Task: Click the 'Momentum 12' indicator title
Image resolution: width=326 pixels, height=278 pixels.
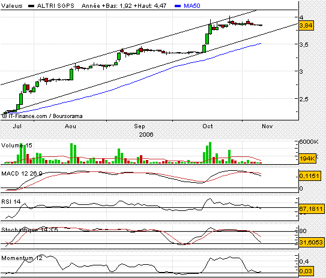Action: click(22, 258)
